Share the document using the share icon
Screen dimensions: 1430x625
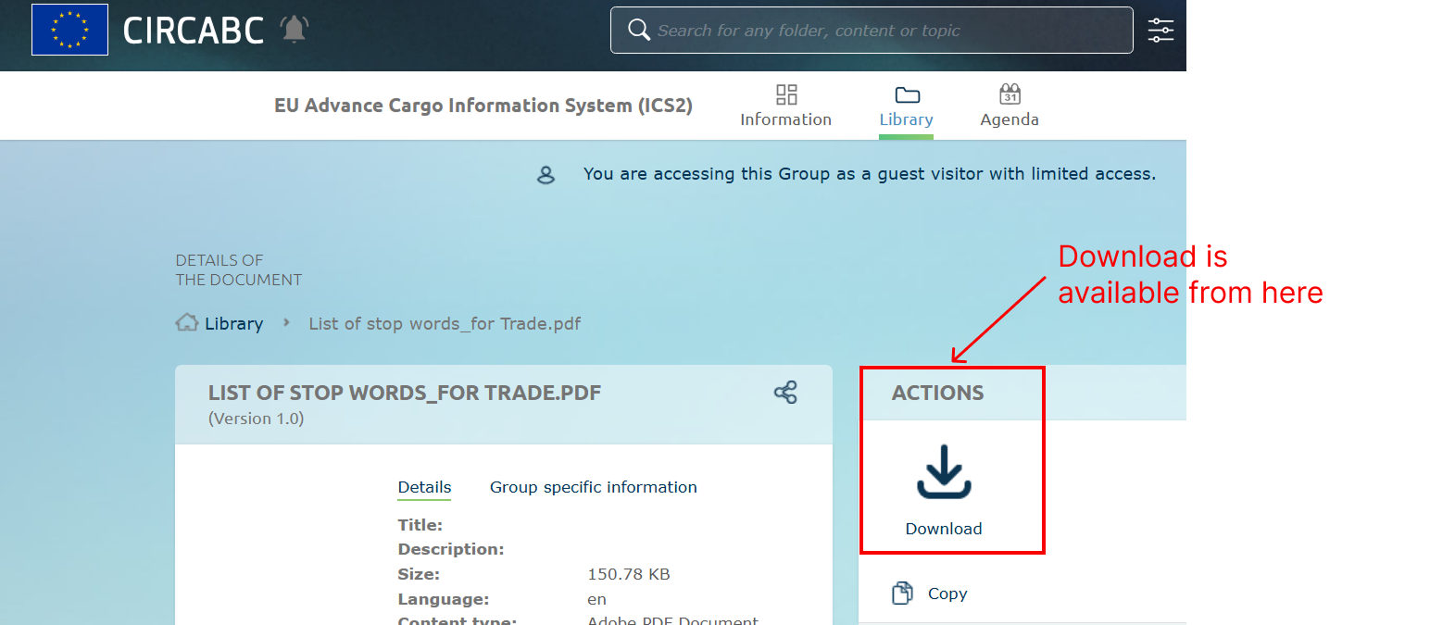(785, 393)
